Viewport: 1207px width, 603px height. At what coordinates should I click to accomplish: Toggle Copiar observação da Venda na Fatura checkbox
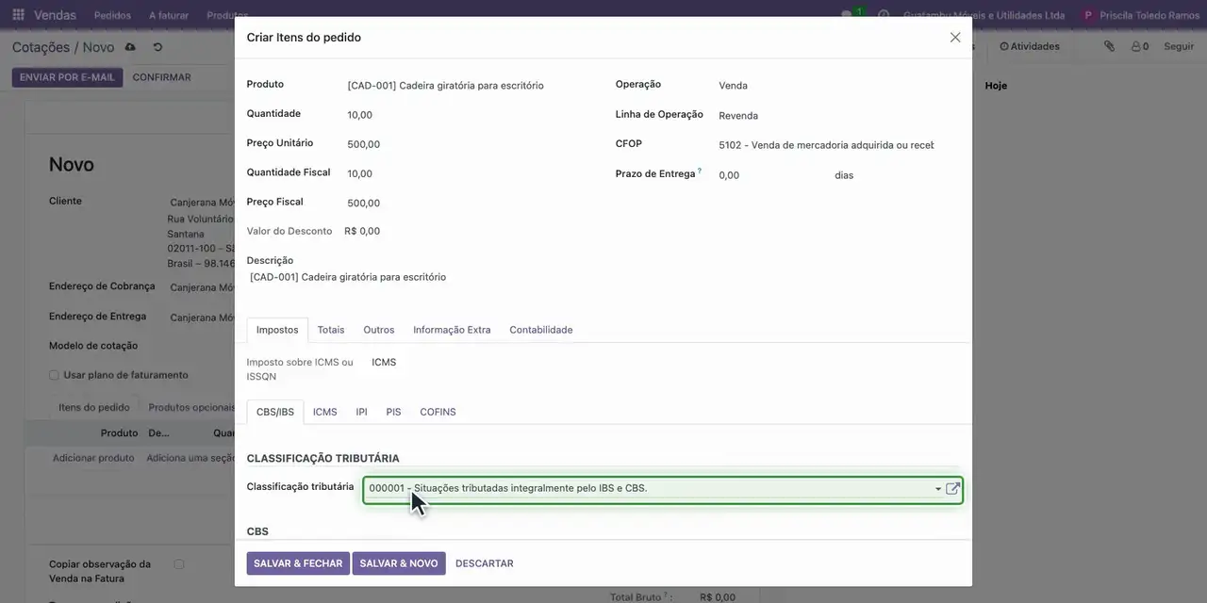coord(178,564)
